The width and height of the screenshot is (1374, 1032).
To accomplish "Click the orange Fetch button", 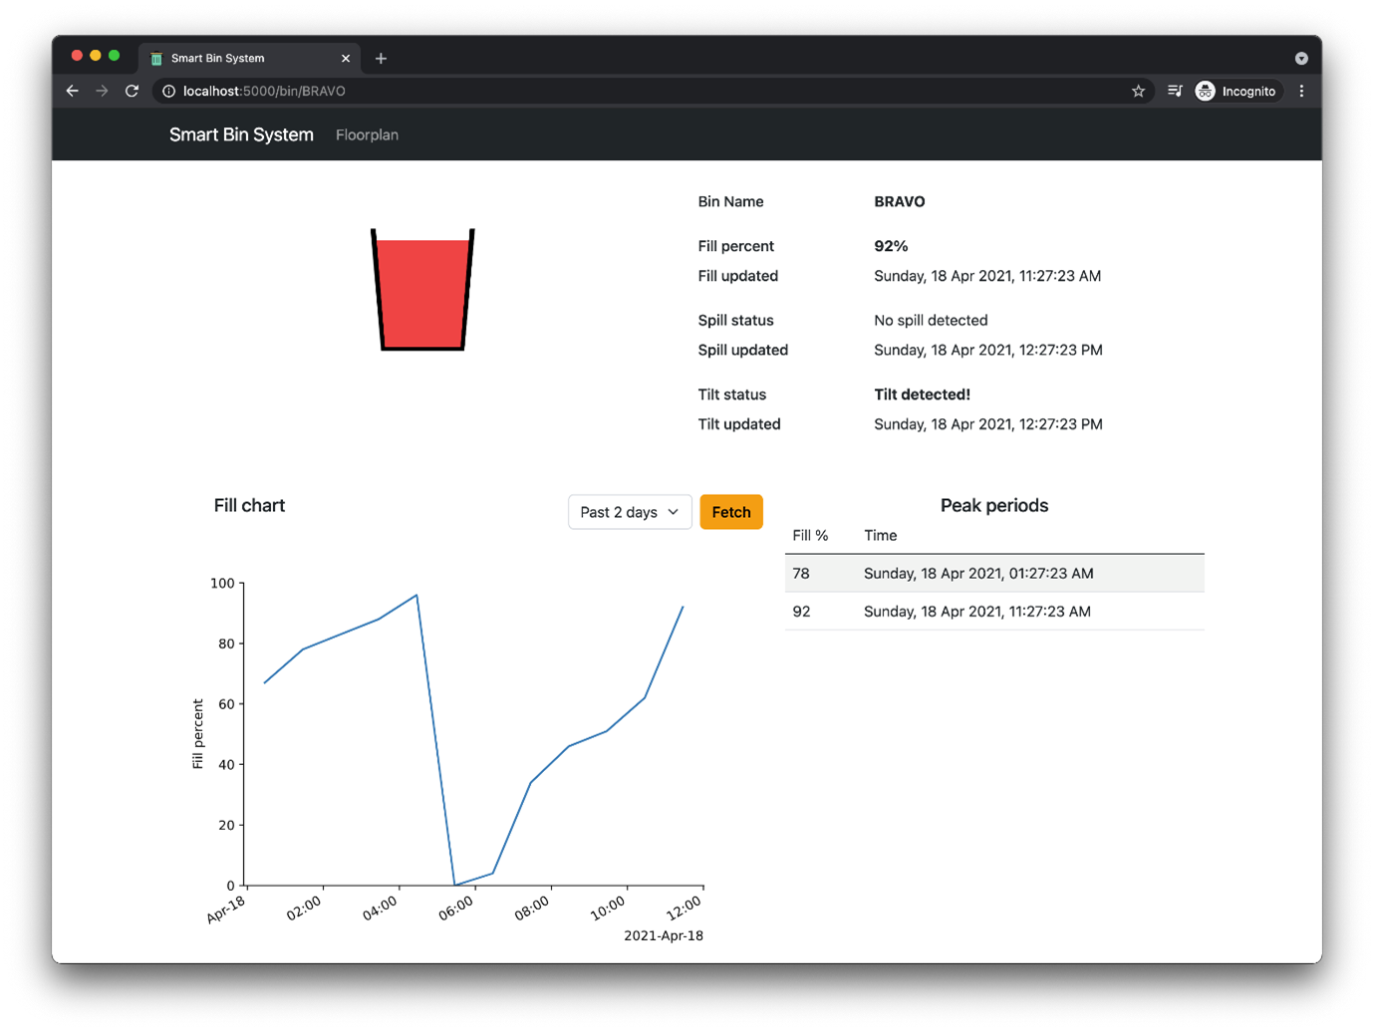I will click(x=731, y=512).
